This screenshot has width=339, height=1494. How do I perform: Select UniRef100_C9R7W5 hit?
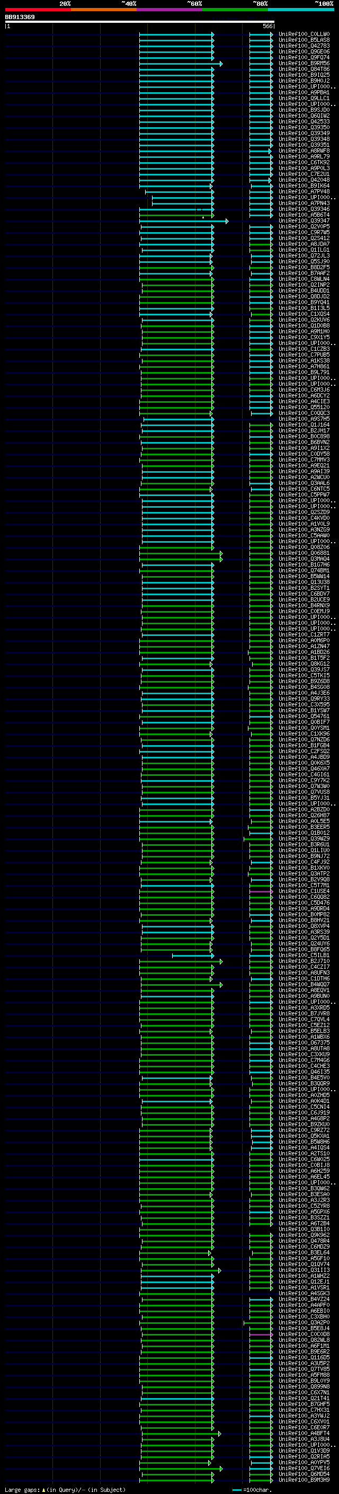304,232
